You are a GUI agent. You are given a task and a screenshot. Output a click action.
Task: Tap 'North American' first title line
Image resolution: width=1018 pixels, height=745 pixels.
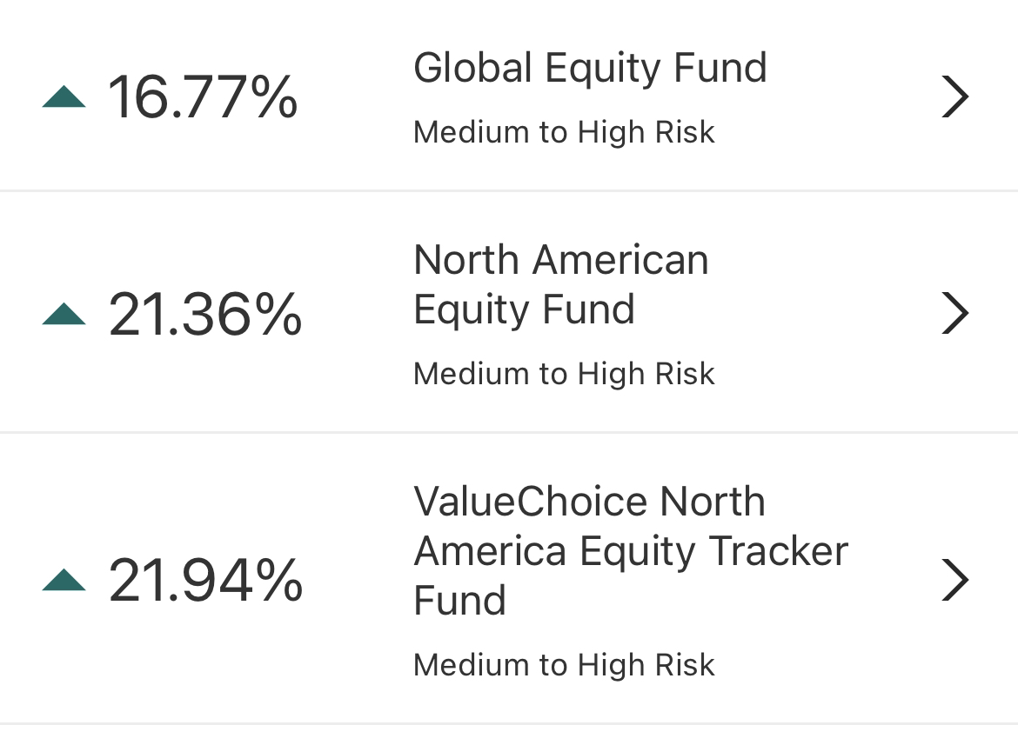560,260
